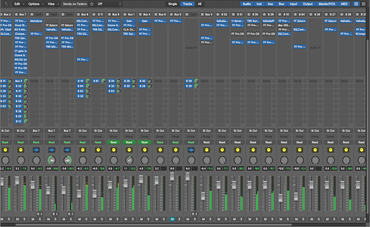Click the yellow icon on the Bus 8 strip
Screen dimensions: 370x227
[82, 150]
